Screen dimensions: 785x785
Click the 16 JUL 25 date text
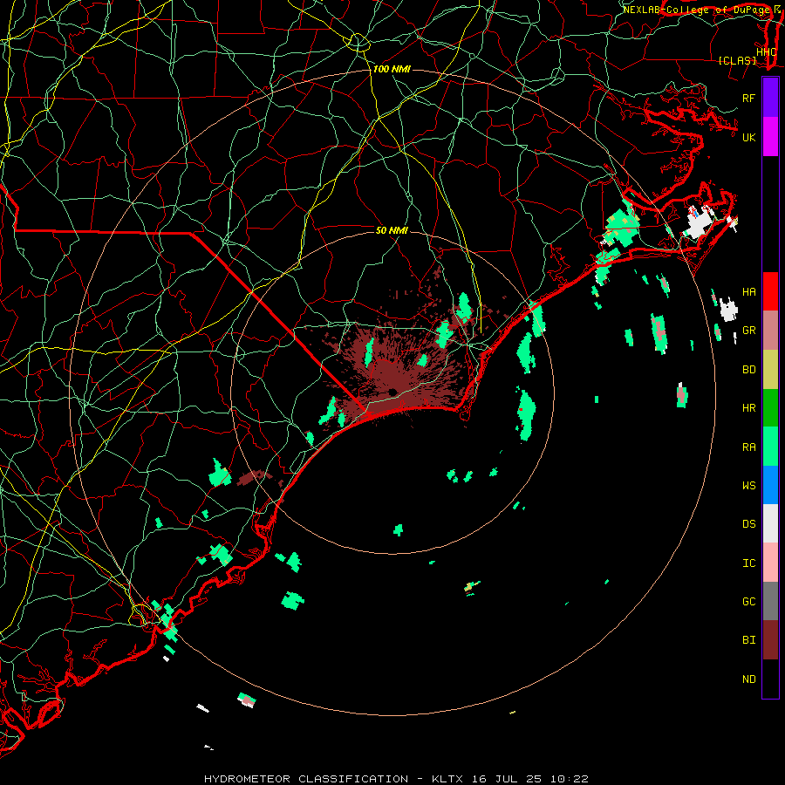pyautogui.click(x=507, y=779)
